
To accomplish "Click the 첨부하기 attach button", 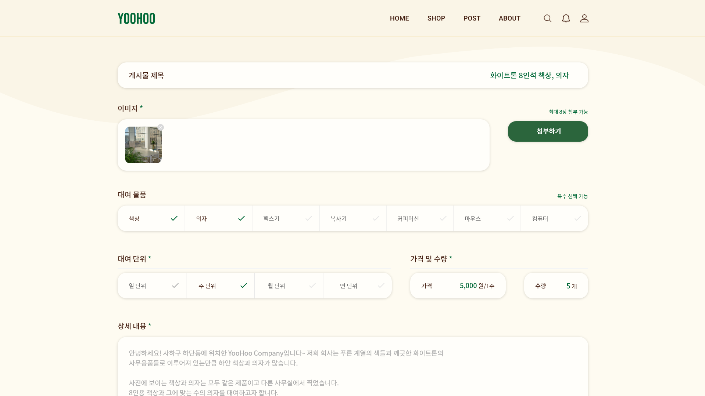I will (x=548, y=131).
